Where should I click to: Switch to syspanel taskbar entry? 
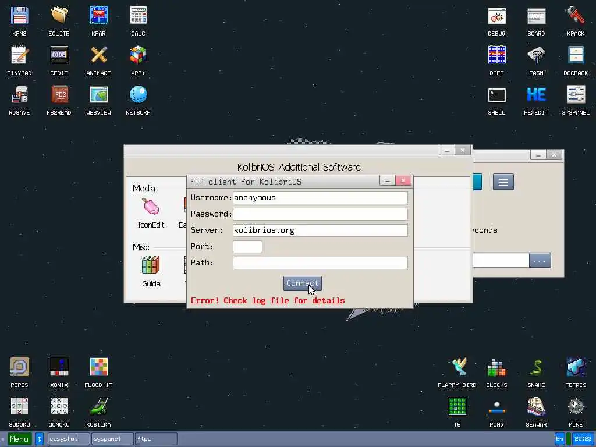coord(112,439)
